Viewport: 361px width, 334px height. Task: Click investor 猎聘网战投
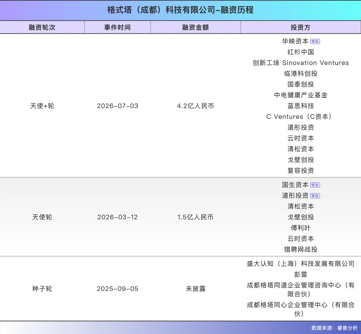tap(301, 250)
